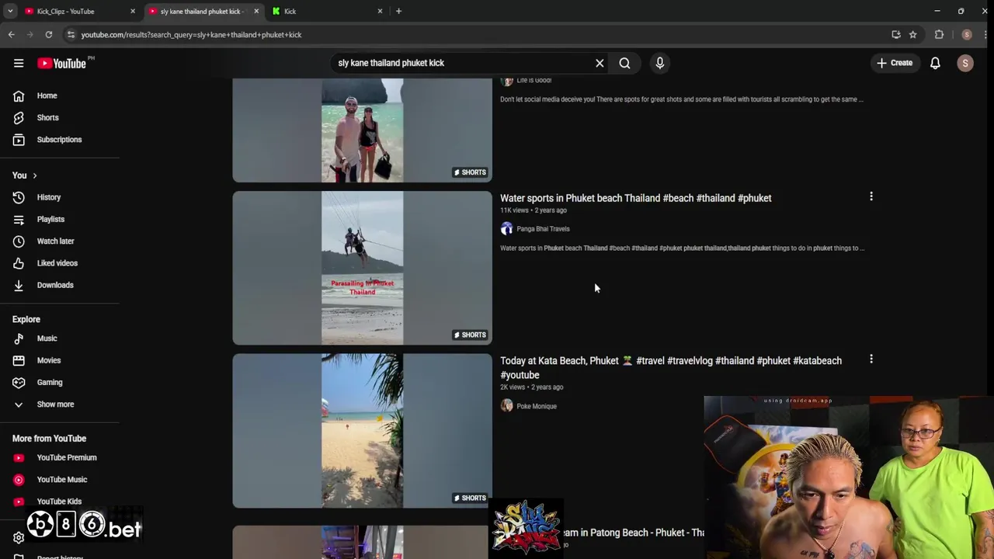Click Poke Monique channel avatar
The height and width of the screenshot is (559, 994).
(x=506, y=405)
